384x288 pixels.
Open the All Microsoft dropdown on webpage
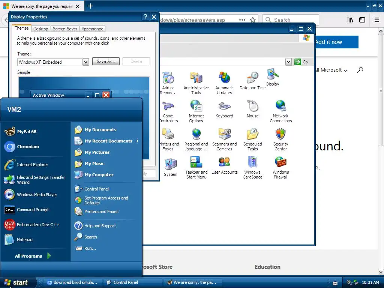point(331,70)
